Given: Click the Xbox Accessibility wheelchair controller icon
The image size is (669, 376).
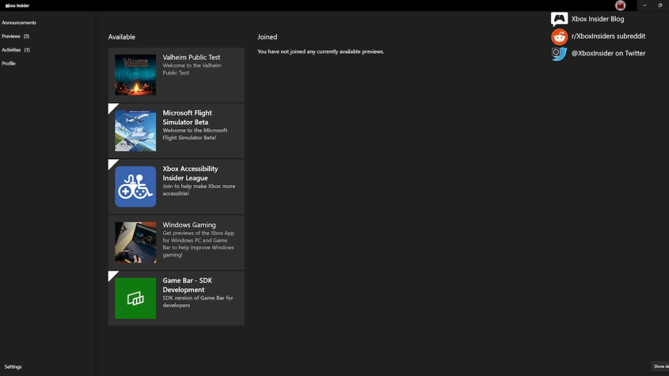Looking at the screenshot, I should point(135,187).
